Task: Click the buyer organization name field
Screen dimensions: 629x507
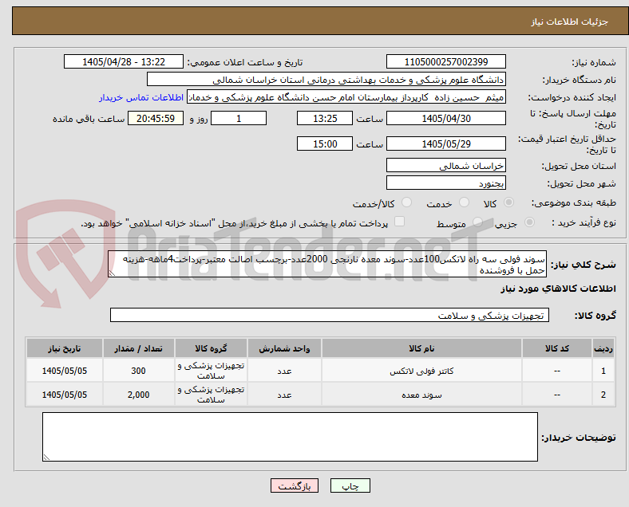Action: point(326,79)
